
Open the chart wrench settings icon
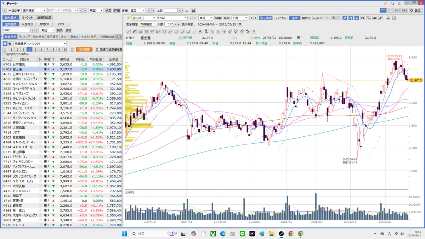pyautogui.click(x=381, y=18)
